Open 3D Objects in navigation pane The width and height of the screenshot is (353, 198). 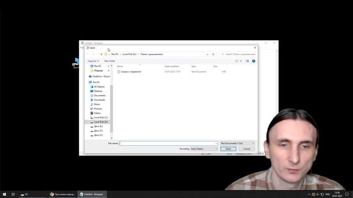(99, 87)
